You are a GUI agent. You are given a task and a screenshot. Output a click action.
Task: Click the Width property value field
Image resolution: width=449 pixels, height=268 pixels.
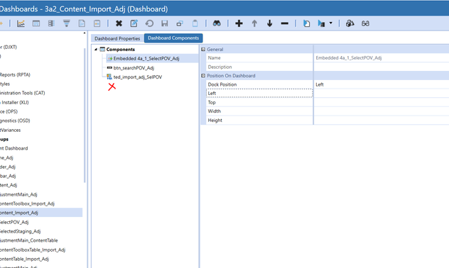tap(382, 111)
